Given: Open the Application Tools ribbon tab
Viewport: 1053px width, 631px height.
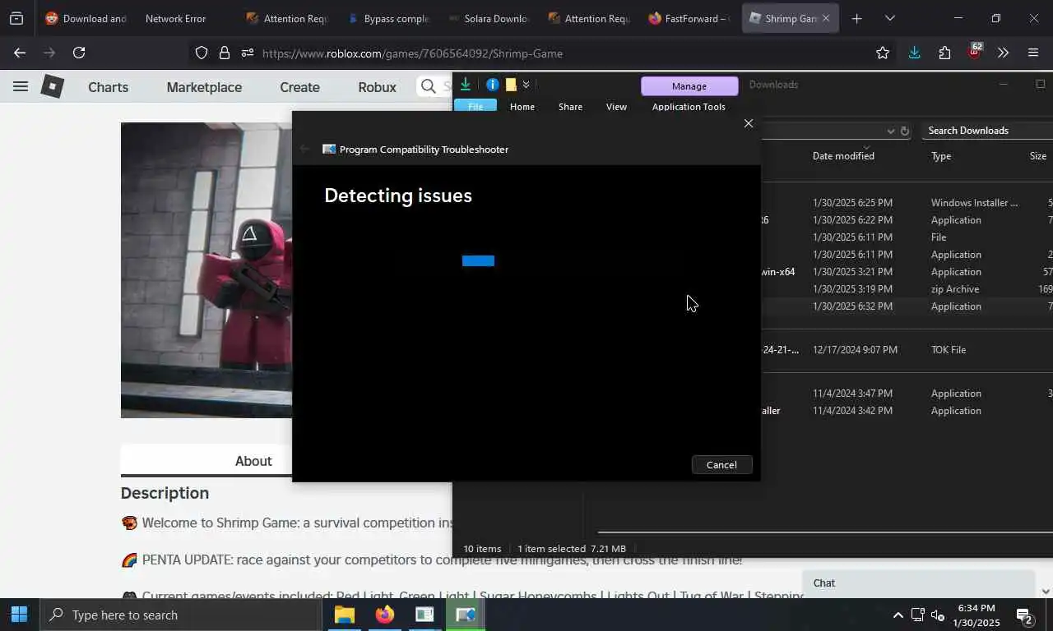Looking at the screenshot, I should [689, 107].
